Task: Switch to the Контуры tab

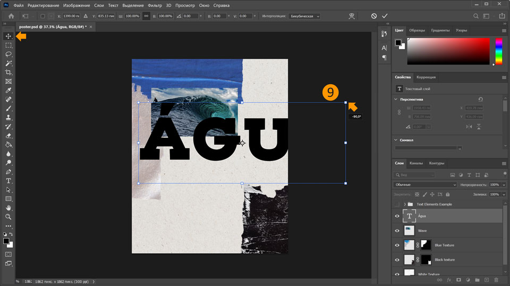Action: click(x=436, y=163)
